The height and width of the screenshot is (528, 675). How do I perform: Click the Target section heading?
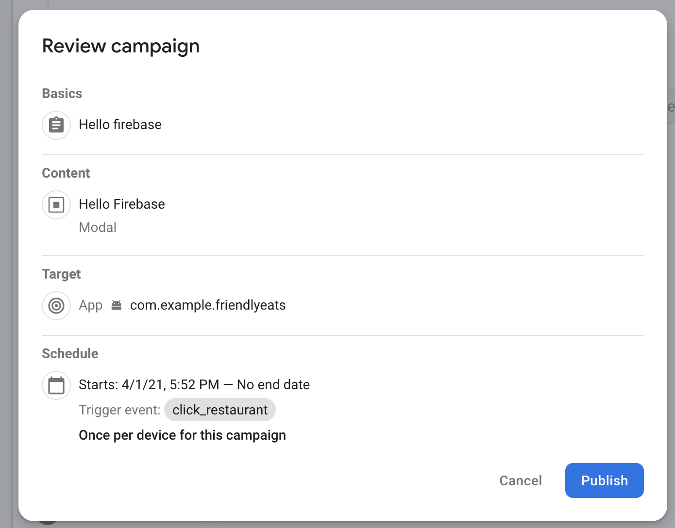click(x=61, y=274)
